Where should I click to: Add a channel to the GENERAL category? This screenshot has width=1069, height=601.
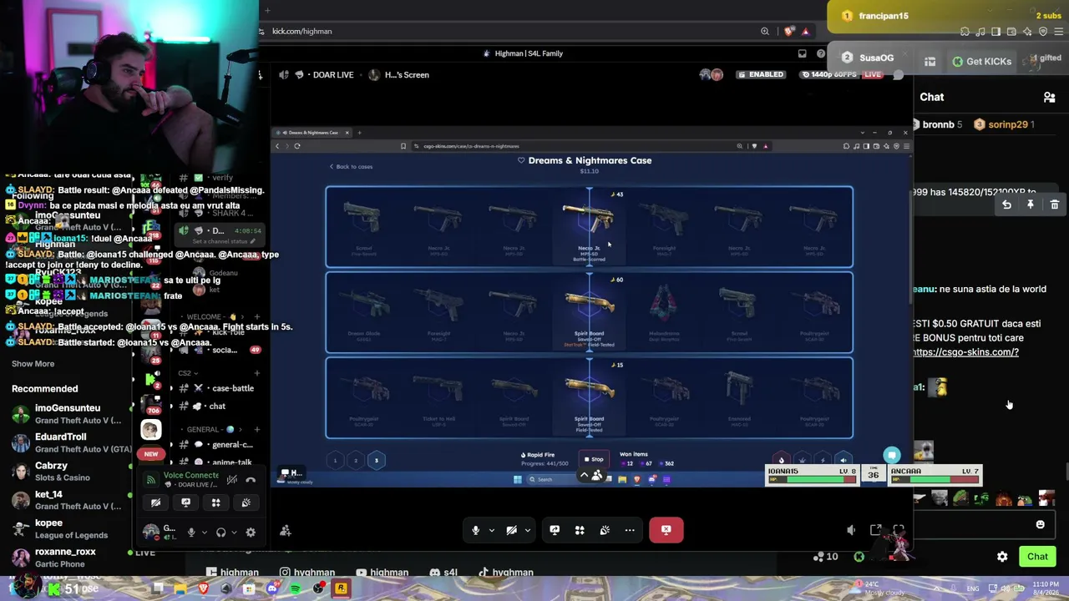[x=256, y=430]
